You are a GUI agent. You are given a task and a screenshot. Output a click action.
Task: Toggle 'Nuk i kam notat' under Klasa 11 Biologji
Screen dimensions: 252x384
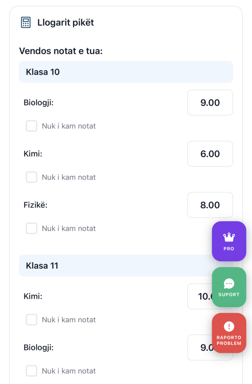31,371
